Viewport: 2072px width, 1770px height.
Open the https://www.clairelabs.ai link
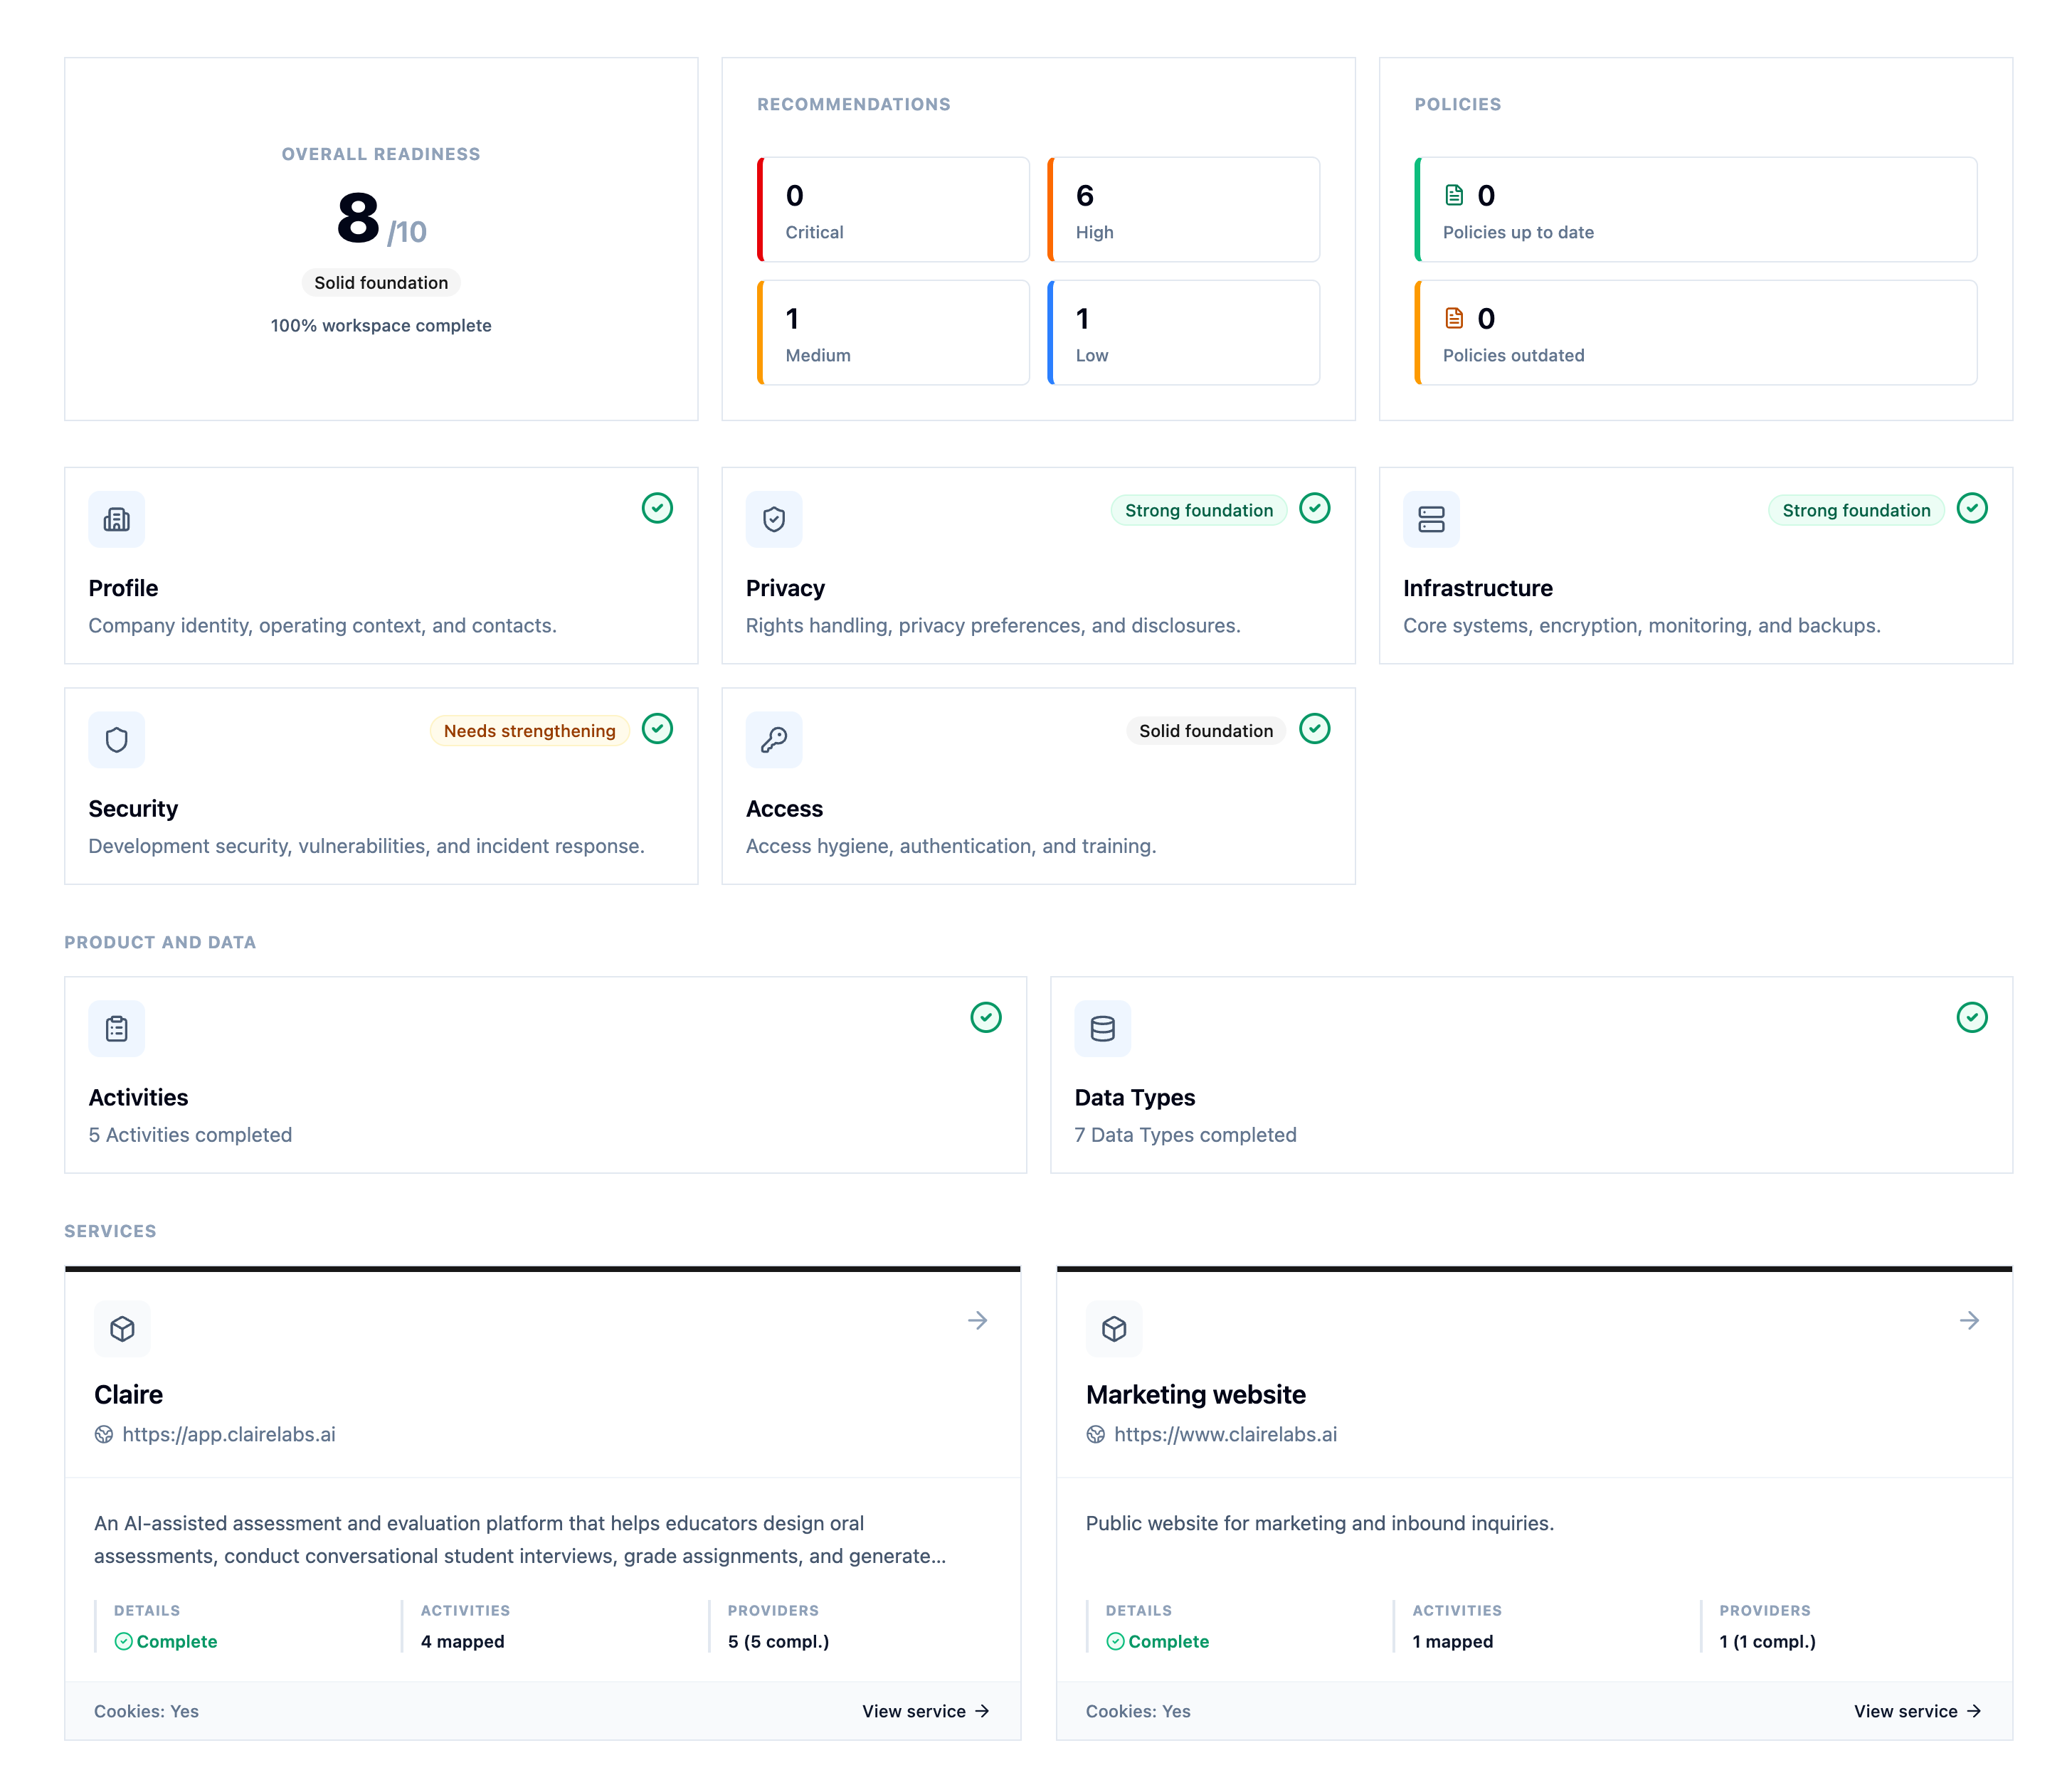pyautogui.click(x=1225, y=1434)
